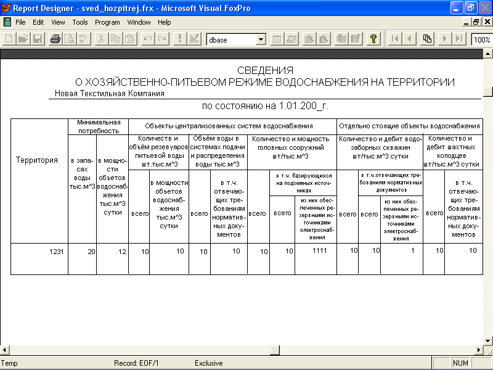Open the FoxPro icon on the menu bar
The image size is (493, 370).
click(x=7, y=22)
